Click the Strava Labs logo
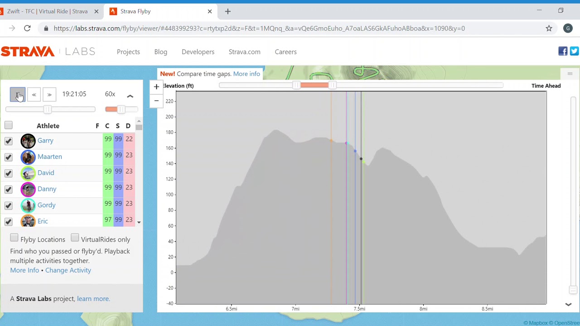580x326 pixels. (48, 52)
